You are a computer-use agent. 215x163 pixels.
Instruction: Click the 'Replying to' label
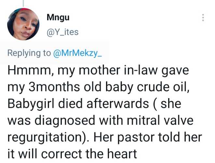tap(29, 53)
